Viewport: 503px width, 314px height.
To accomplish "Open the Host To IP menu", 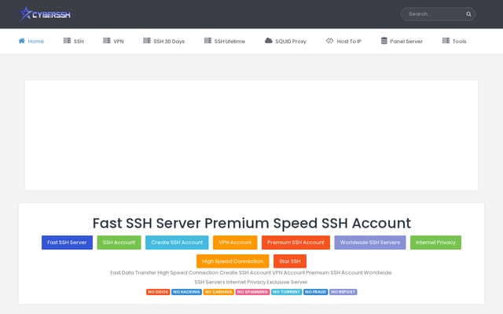I will [343, 41].
